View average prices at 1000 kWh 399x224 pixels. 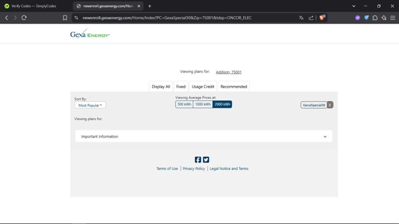[x=203, y=105]
